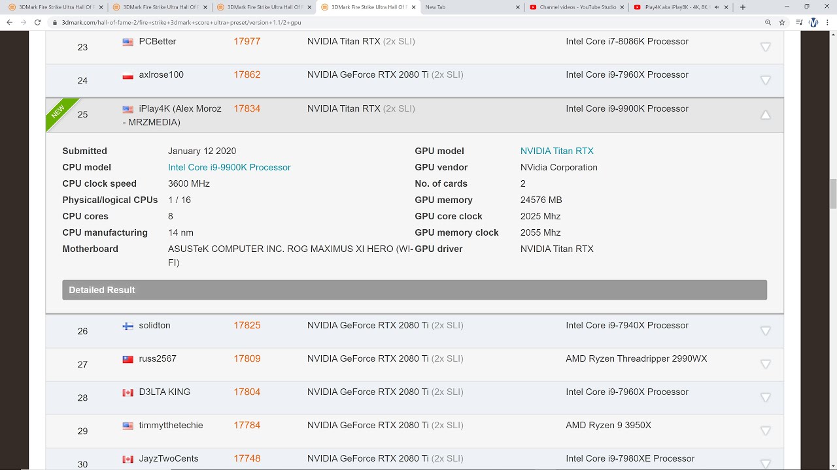
Task: Open the media control icon in toolbar
Action: pyautogui.click(x=799, y=22)
